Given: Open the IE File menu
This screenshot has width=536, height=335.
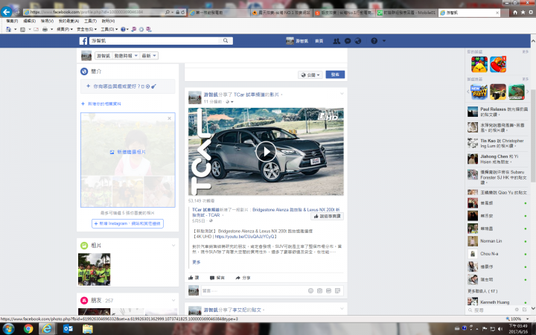Looking at the screenshot, I should 12,21.
